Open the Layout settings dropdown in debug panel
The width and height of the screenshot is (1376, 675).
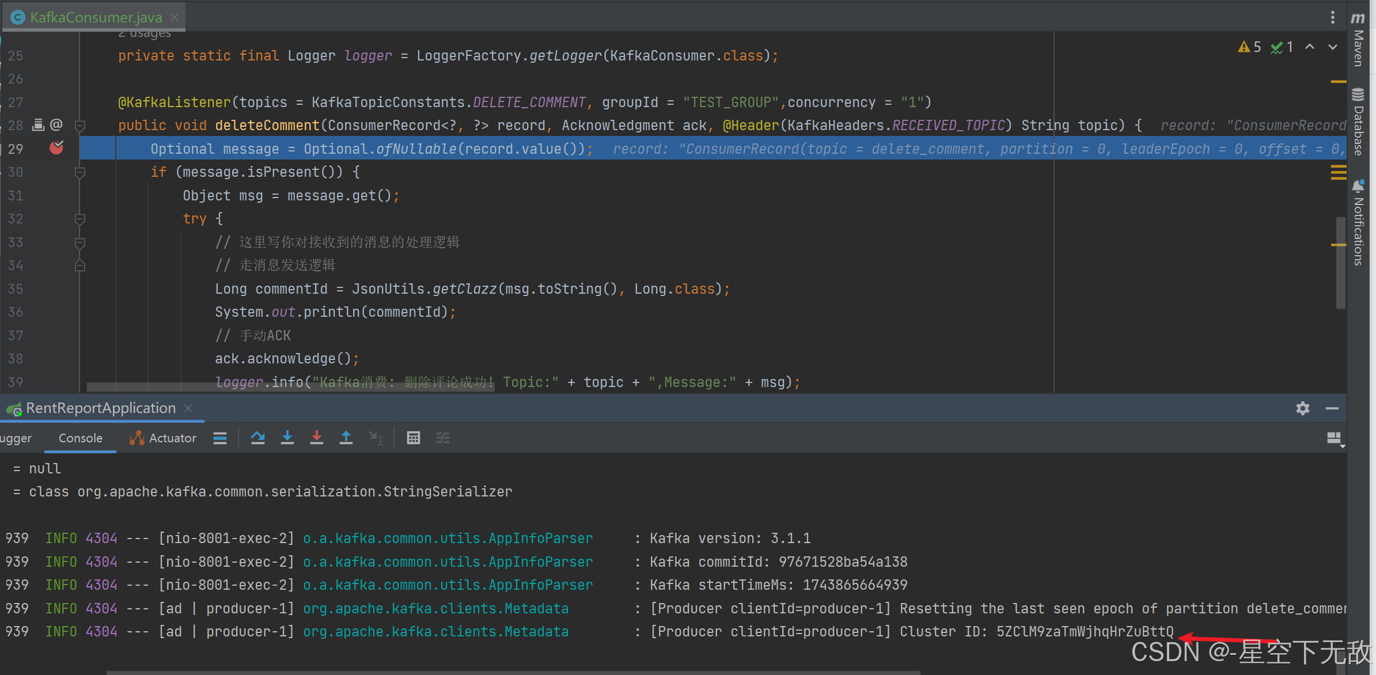click(1334, 439)
